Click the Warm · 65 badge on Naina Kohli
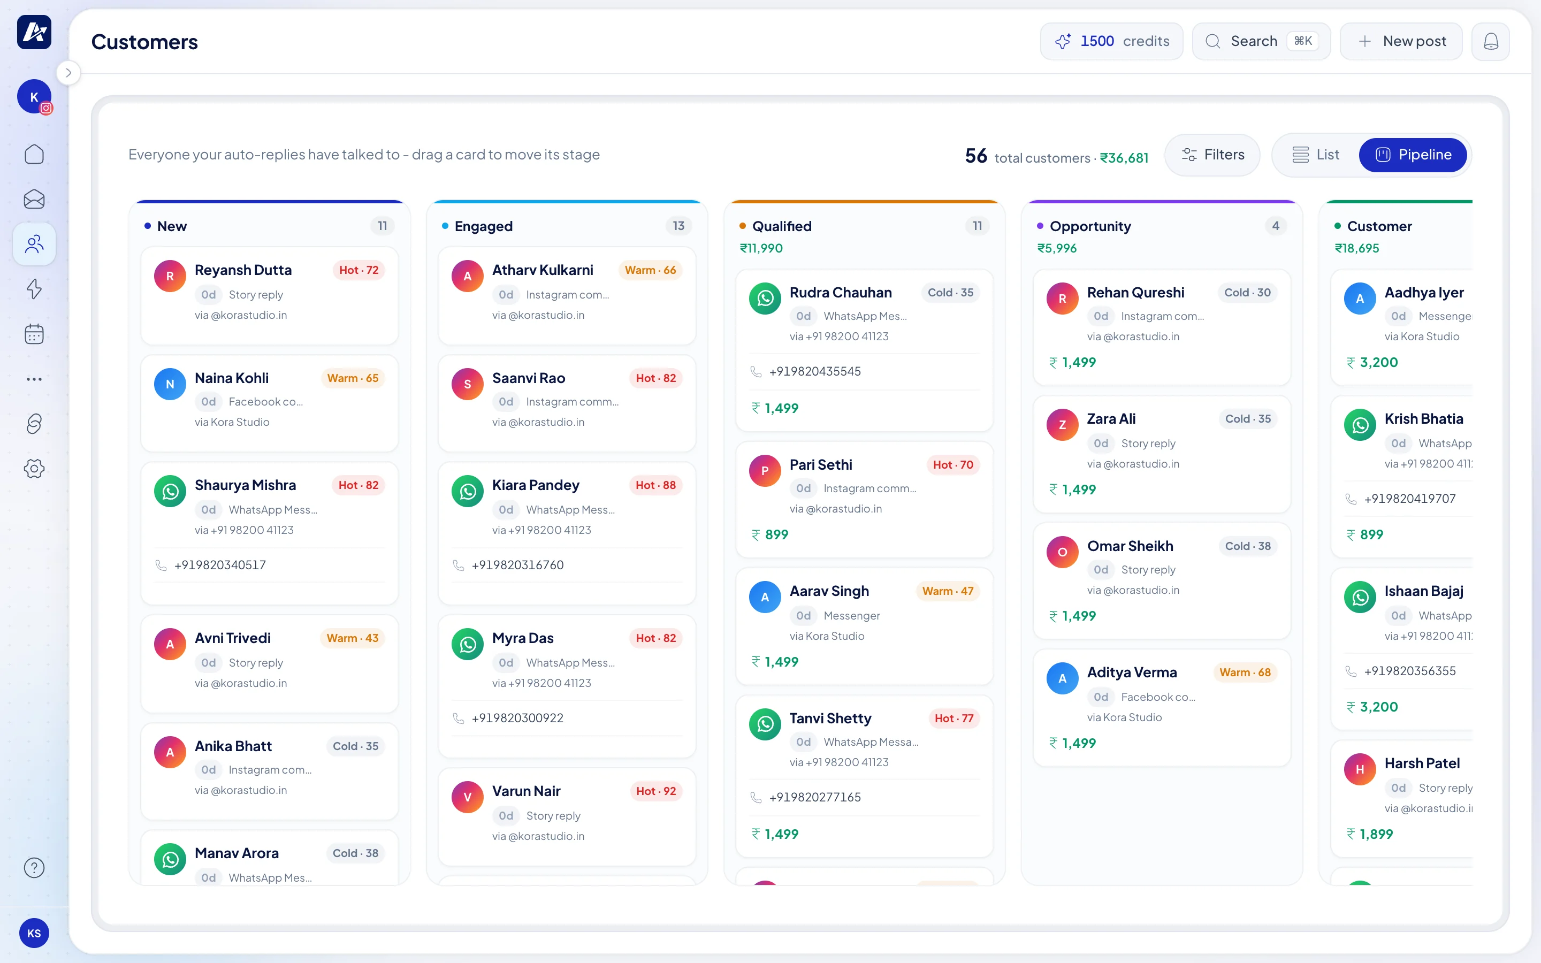Screen dimensions: 1541x963 tap(352, 378)
